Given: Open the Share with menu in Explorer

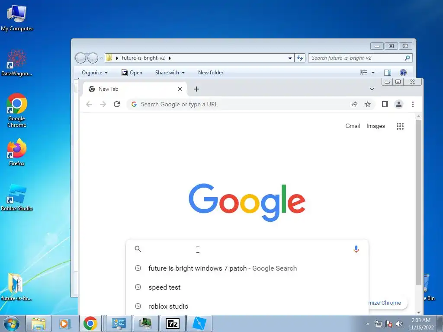Looking at the screenshot, I should click(170, 73).
